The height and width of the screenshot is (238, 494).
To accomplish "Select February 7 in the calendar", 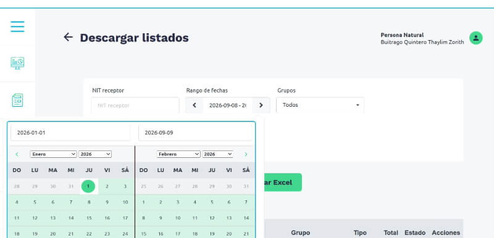I will pyautogui.click(x=246, y=202).
